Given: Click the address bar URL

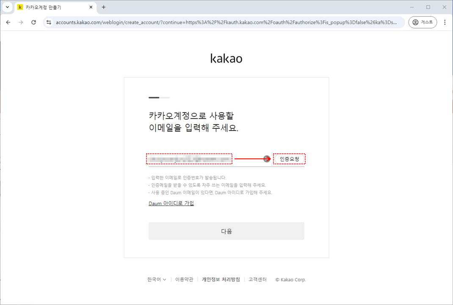Looking at the screenshot, I should click(x=226, y=22).
